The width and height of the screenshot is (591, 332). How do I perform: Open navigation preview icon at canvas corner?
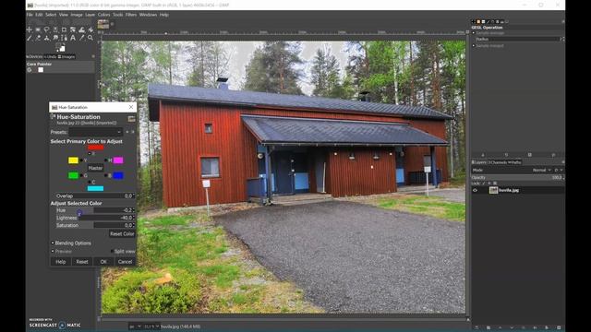[468, 319]
